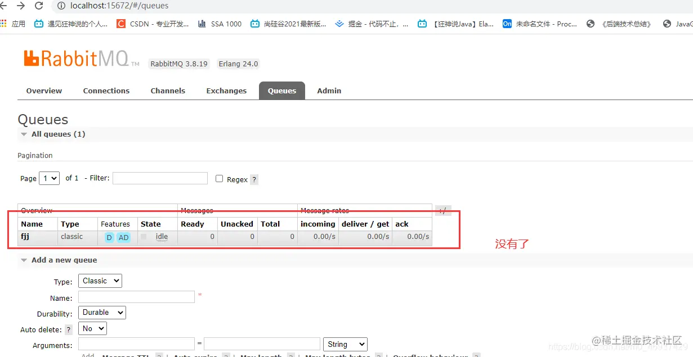Sort by the incoming rate header

pos(318,224)
